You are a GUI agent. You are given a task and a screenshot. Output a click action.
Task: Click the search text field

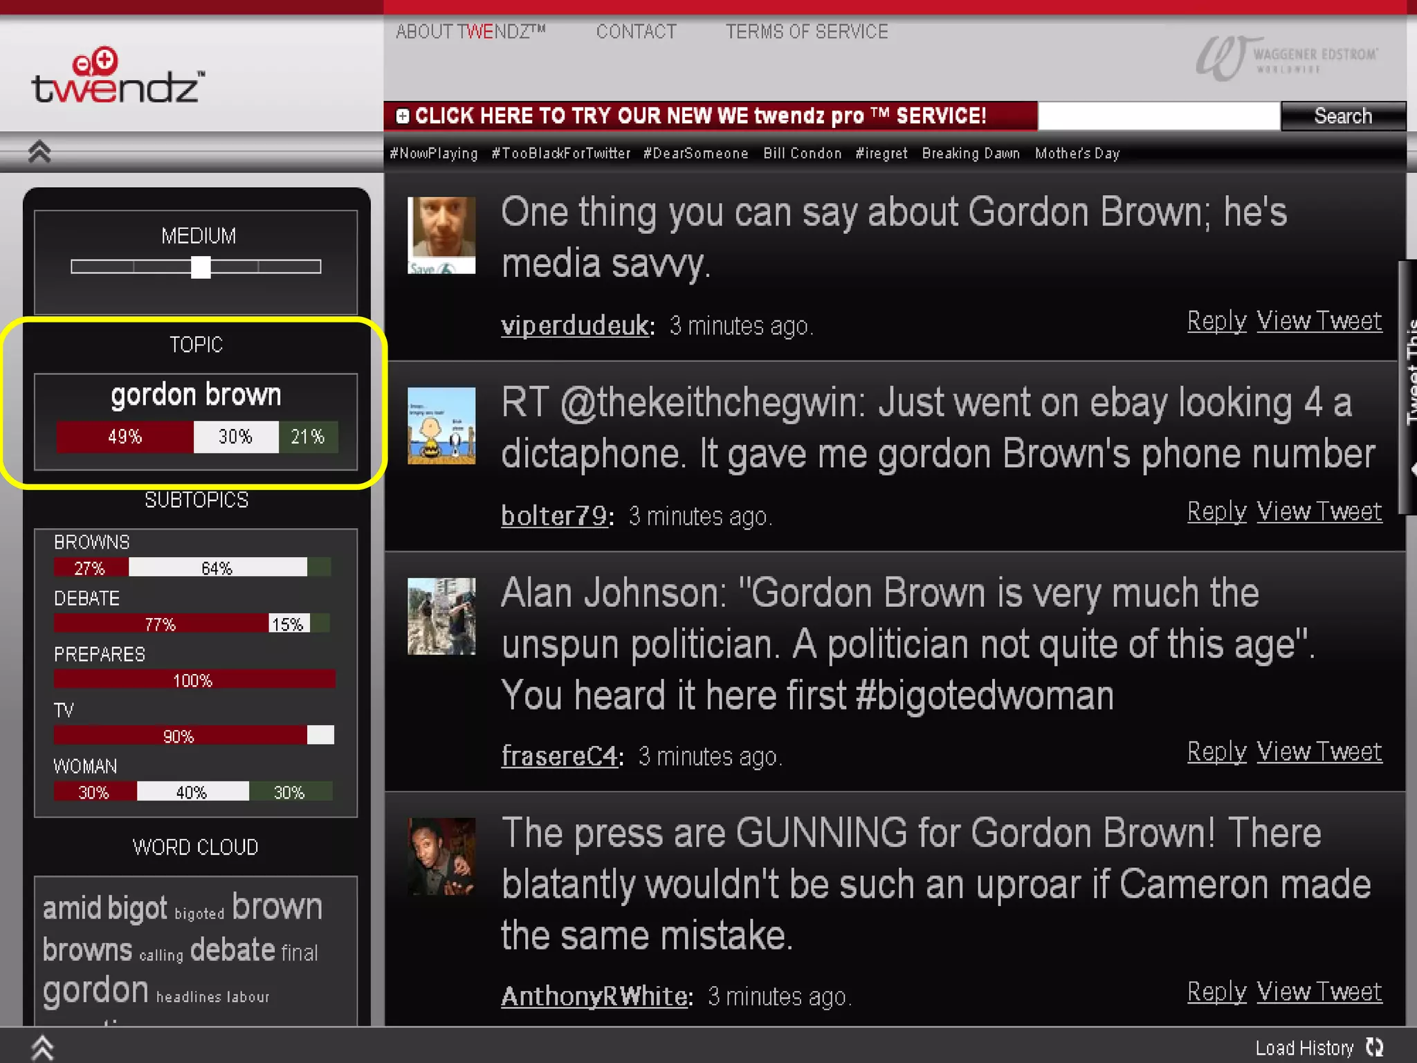[x=1159, y=116]
